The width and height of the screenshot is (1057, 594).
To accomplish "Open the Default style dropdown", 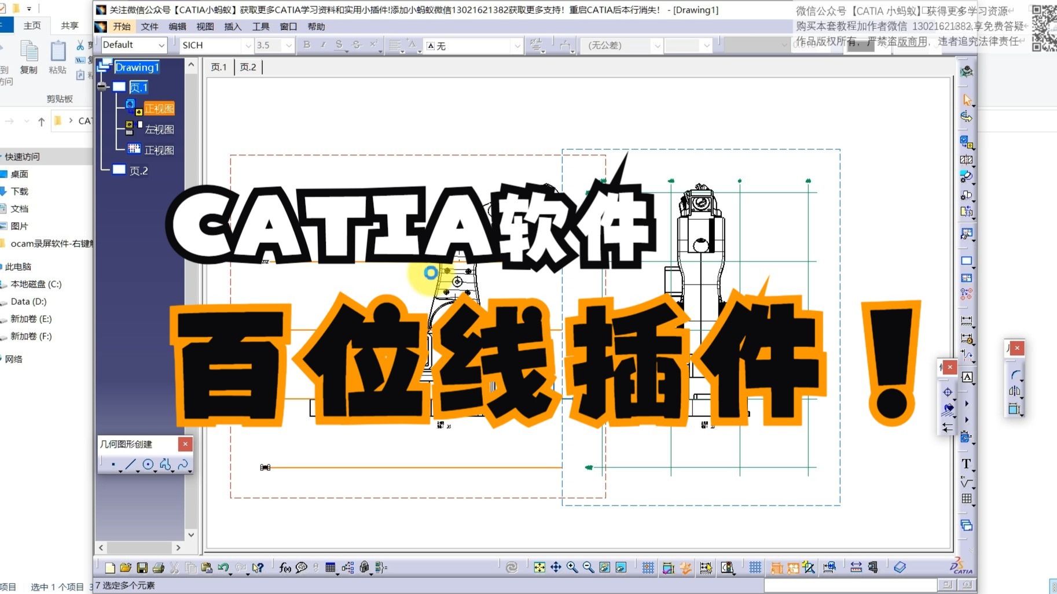I will pos(161,45).
